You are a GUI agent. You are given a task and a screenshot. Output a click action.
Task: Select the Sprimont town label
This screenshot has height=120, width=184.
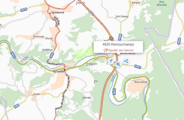(58, 12)
